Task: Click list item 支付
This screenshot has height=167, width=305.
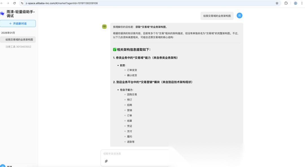Action: (x=129, y=131)
